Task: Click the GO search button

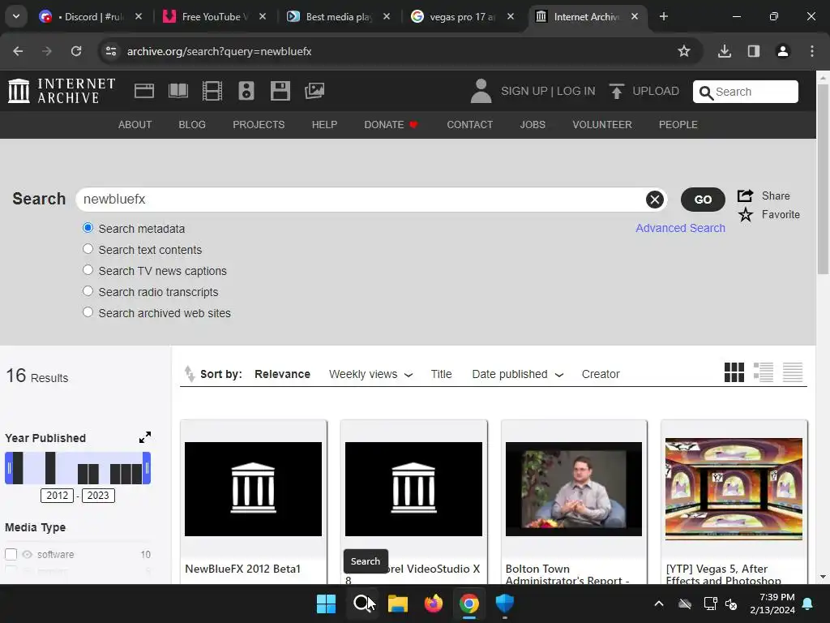Action: click(x=703, y=200)
